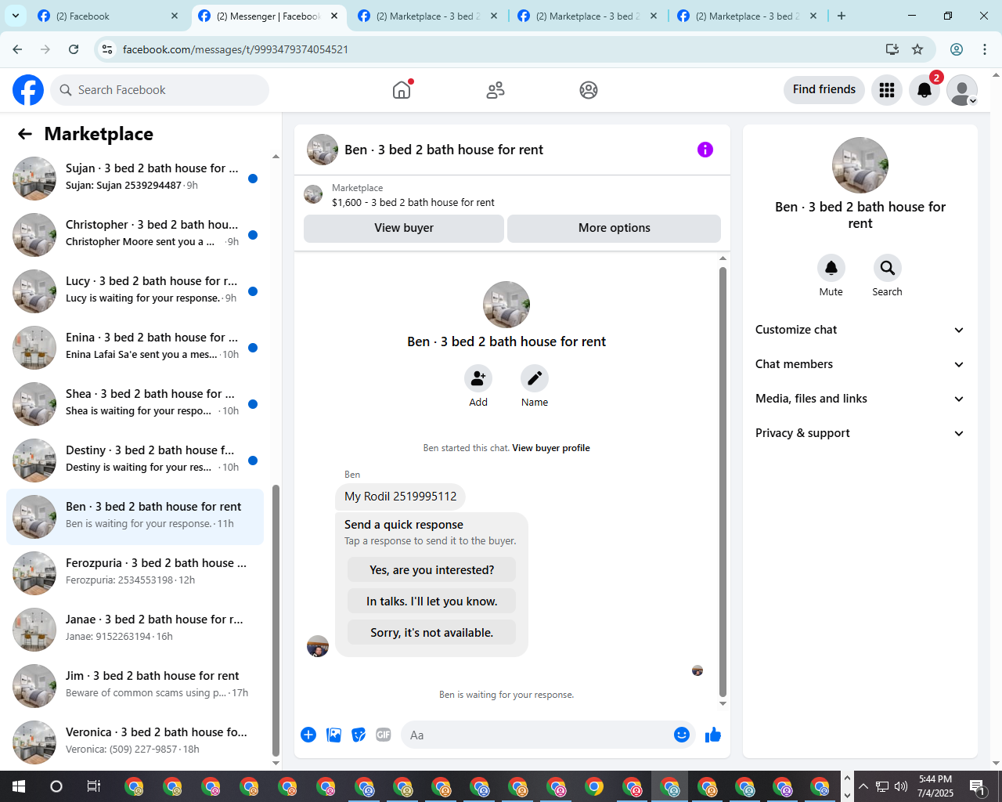Viewport: 1002px width, 802px height.
Task: Open the volume control in system tray
Action: click(901, 786)
